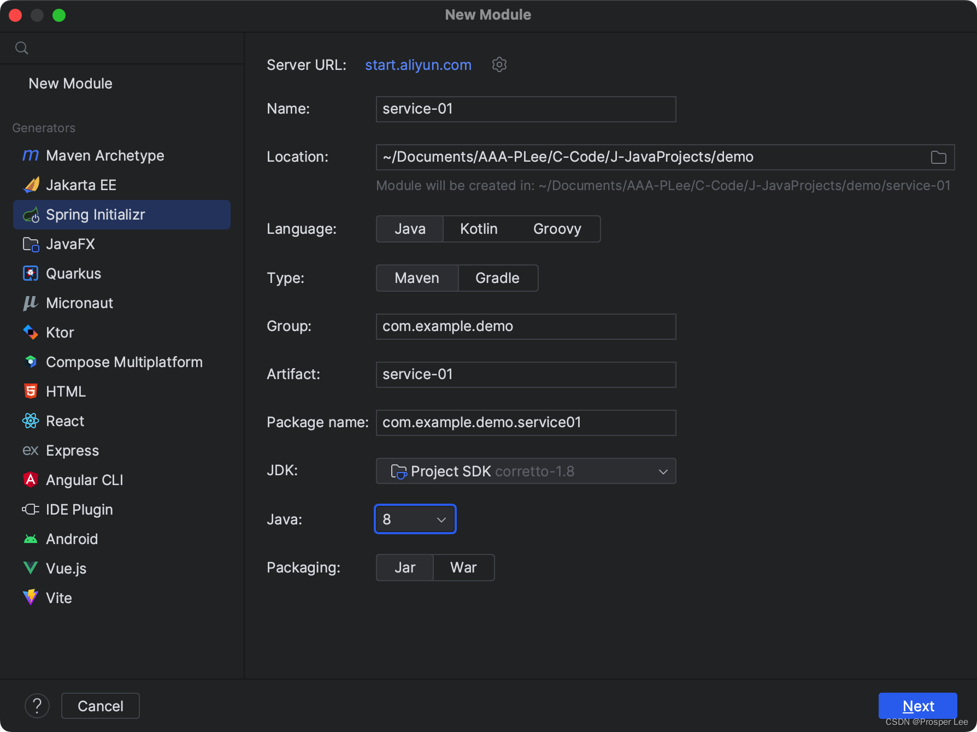Select the Spring Initializr generator
Screen dimensions: 977x732
(121, 215)
